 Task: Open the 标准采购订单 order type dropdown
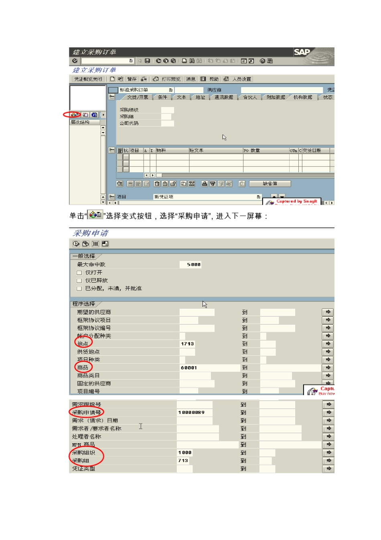click(x=171, y=90)
